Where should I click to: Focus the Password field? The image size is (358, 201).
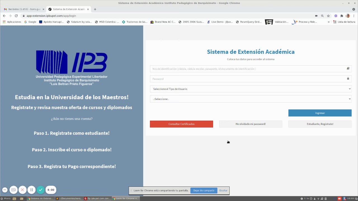(x=251, y=79)
